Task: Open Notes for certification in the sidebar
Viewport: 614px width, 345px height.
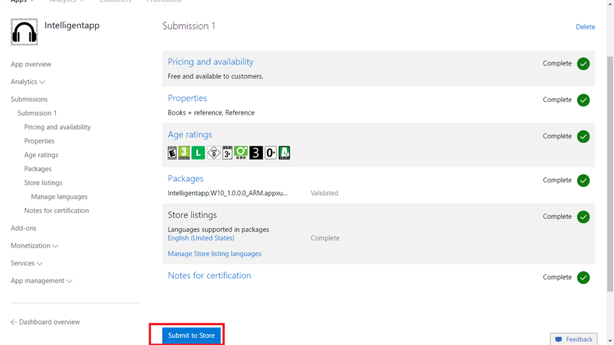Action: click(x=56, y=211)
